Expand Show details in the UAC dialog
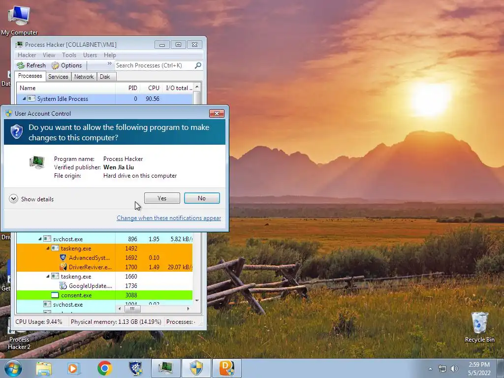Viewport: 504px width, 378px height. click(31, 199)
